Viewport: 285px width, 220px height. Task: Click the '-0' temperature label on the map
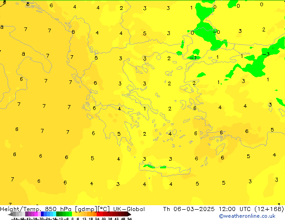(x=217, y=32)
